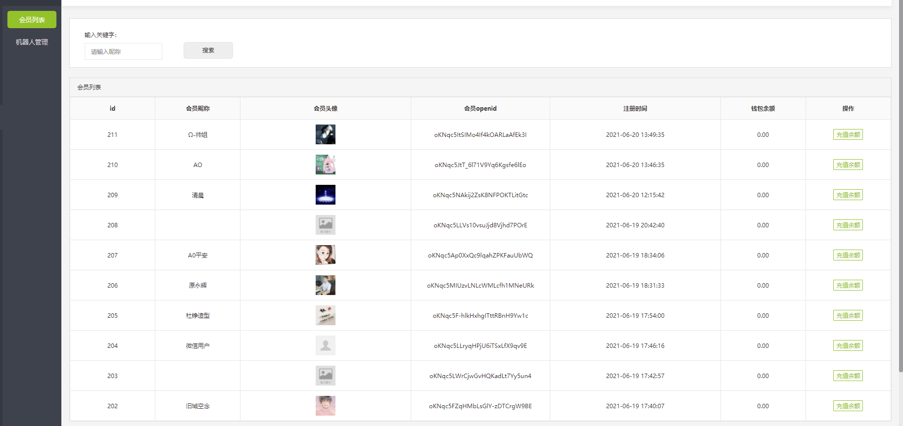Click the avatar for member 原永辉
The width and height of the screenshot is (903, 426).
325,285
